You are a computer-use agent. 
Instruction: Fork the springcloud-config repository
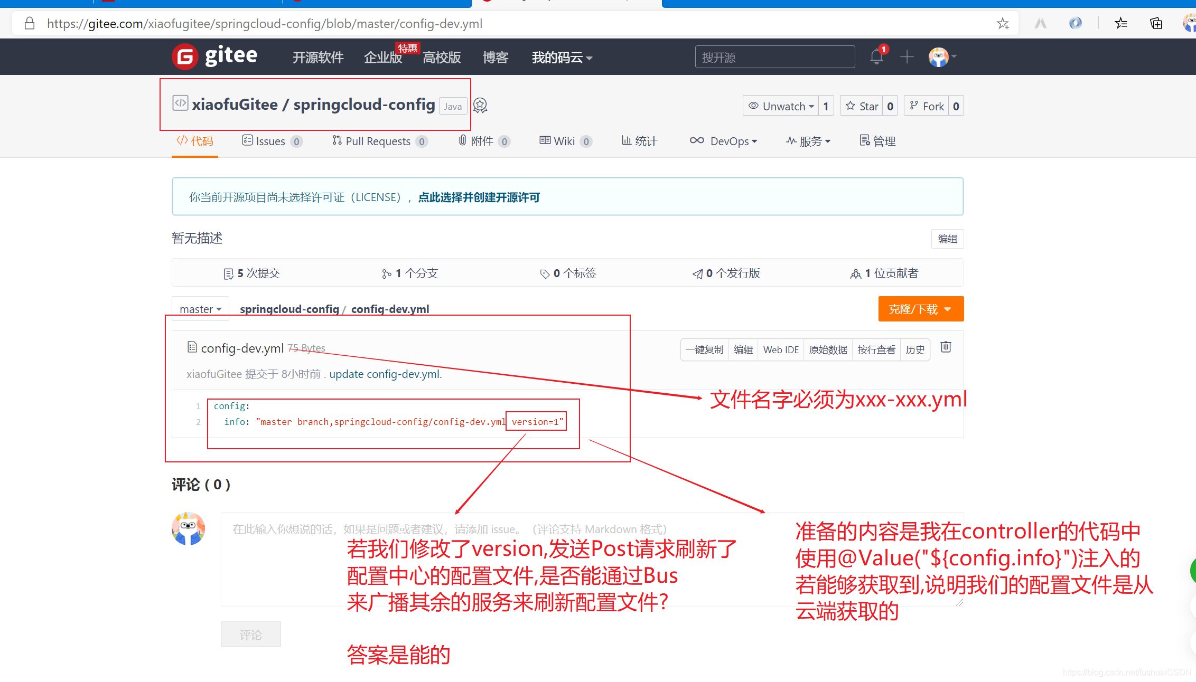click(927, 106)
